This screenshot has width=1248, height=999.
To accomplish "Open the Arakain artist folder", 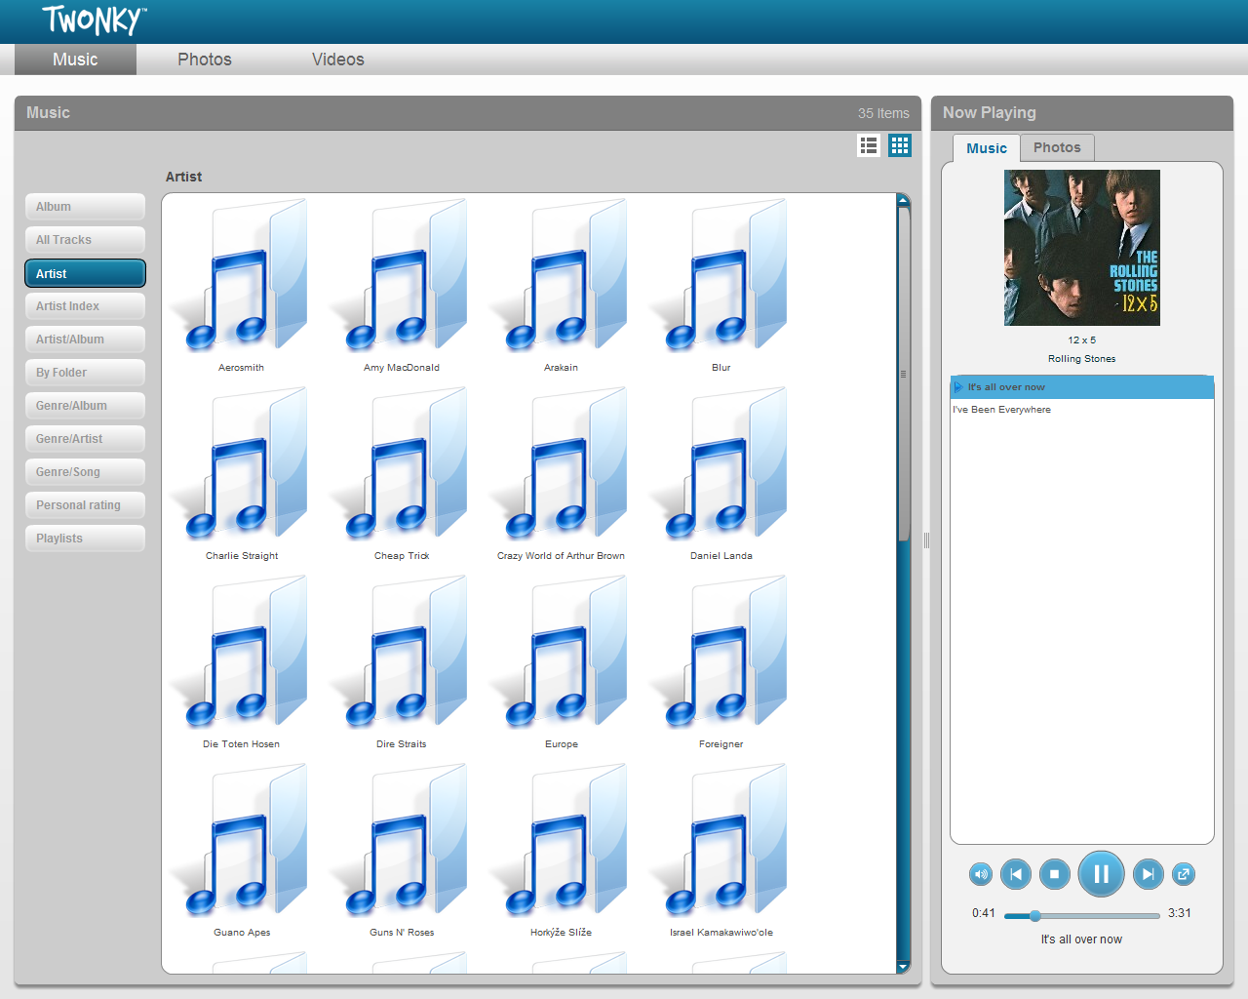I will pos(562,285).
